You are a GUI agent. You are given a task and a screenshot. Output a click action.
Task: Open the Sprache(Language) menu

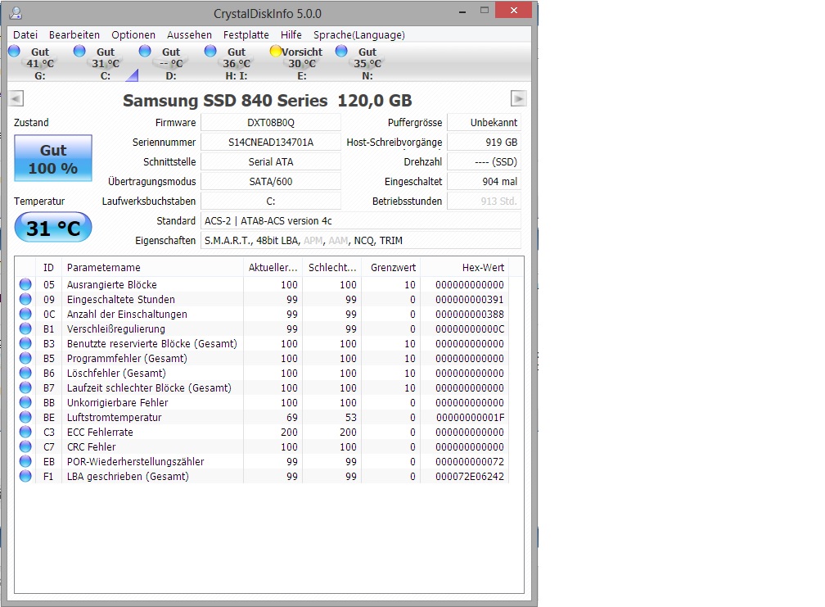pyautogui.click(x=358, y=34)
